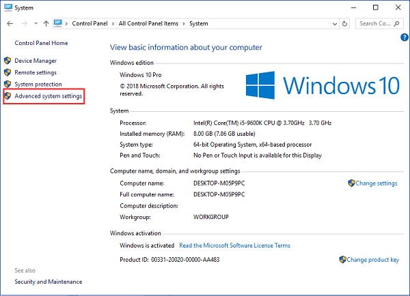The height and width of the screenshot is (296, 410).
Task: Open the recent locations dropdown arrow
Action: point(36,24)
